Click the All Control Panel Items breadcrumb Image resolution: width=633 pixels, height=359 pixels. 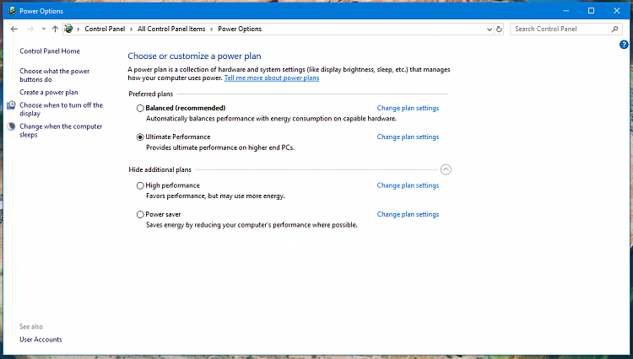point(171,29)
